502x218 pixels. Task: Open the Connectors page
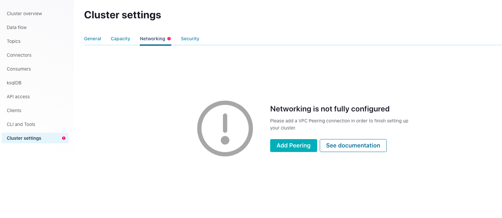[19, 55]
